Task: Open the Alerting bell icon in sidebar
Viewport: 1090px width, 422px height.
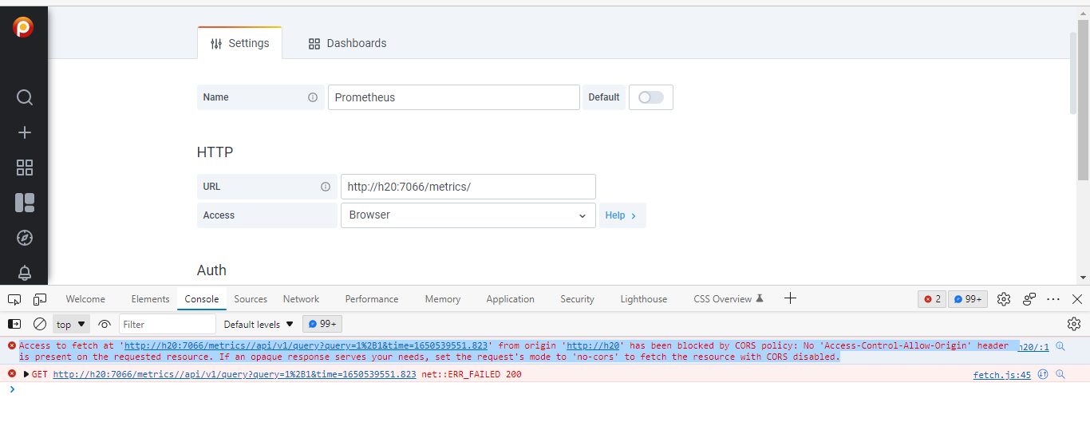Action: coord(24,273)
